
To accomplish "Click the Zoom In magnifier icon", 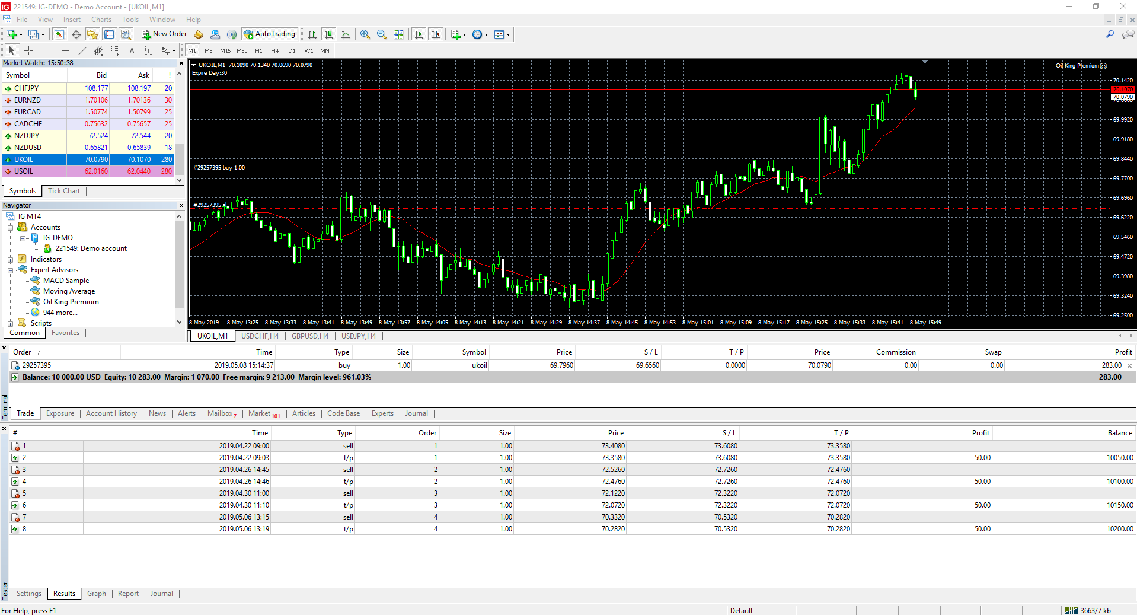I will (x=365, y=34).
